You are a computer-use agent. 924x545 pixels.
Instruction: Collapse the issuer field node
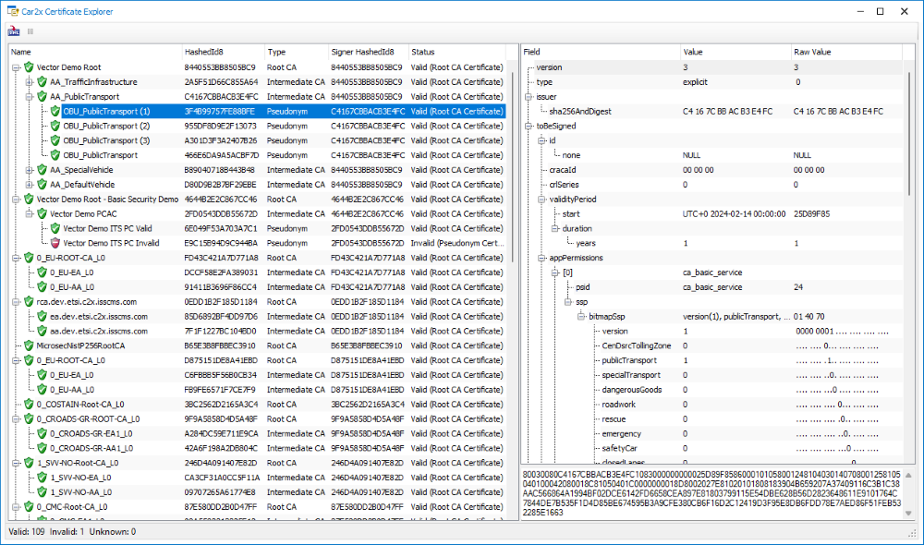(529, 97)
